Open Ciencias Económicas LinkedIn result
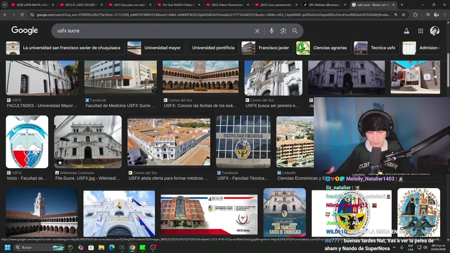Viewport: 450px width, 253px height. tap(301, 179)
